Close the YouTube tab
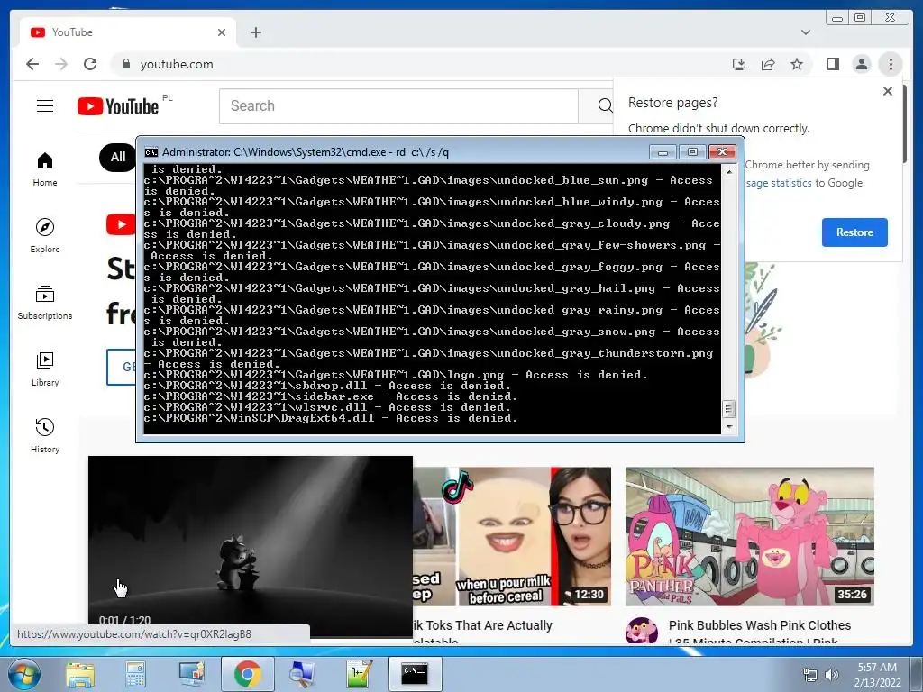 (x=222, y=32)
